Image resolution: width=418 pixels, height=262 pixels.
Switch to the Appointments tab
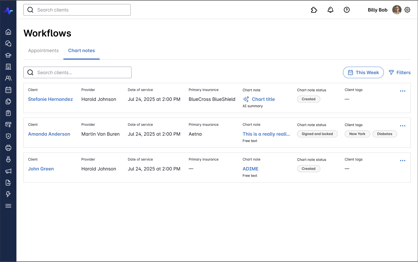click(x=43, y=50)
